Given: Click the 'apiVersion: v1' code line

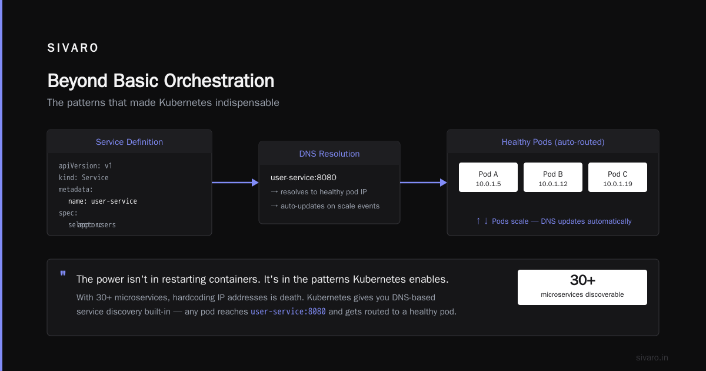Looking at the screenshot, I should 85,166.
